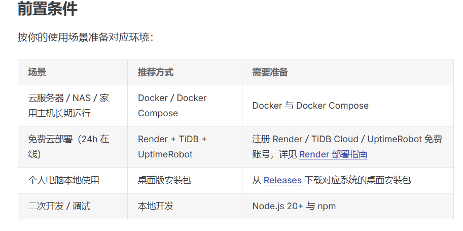Click the 个人电脑本地使用 cell
Image resolution: width=463 pixels, height=231 pixels.
[x=73, y=180]
